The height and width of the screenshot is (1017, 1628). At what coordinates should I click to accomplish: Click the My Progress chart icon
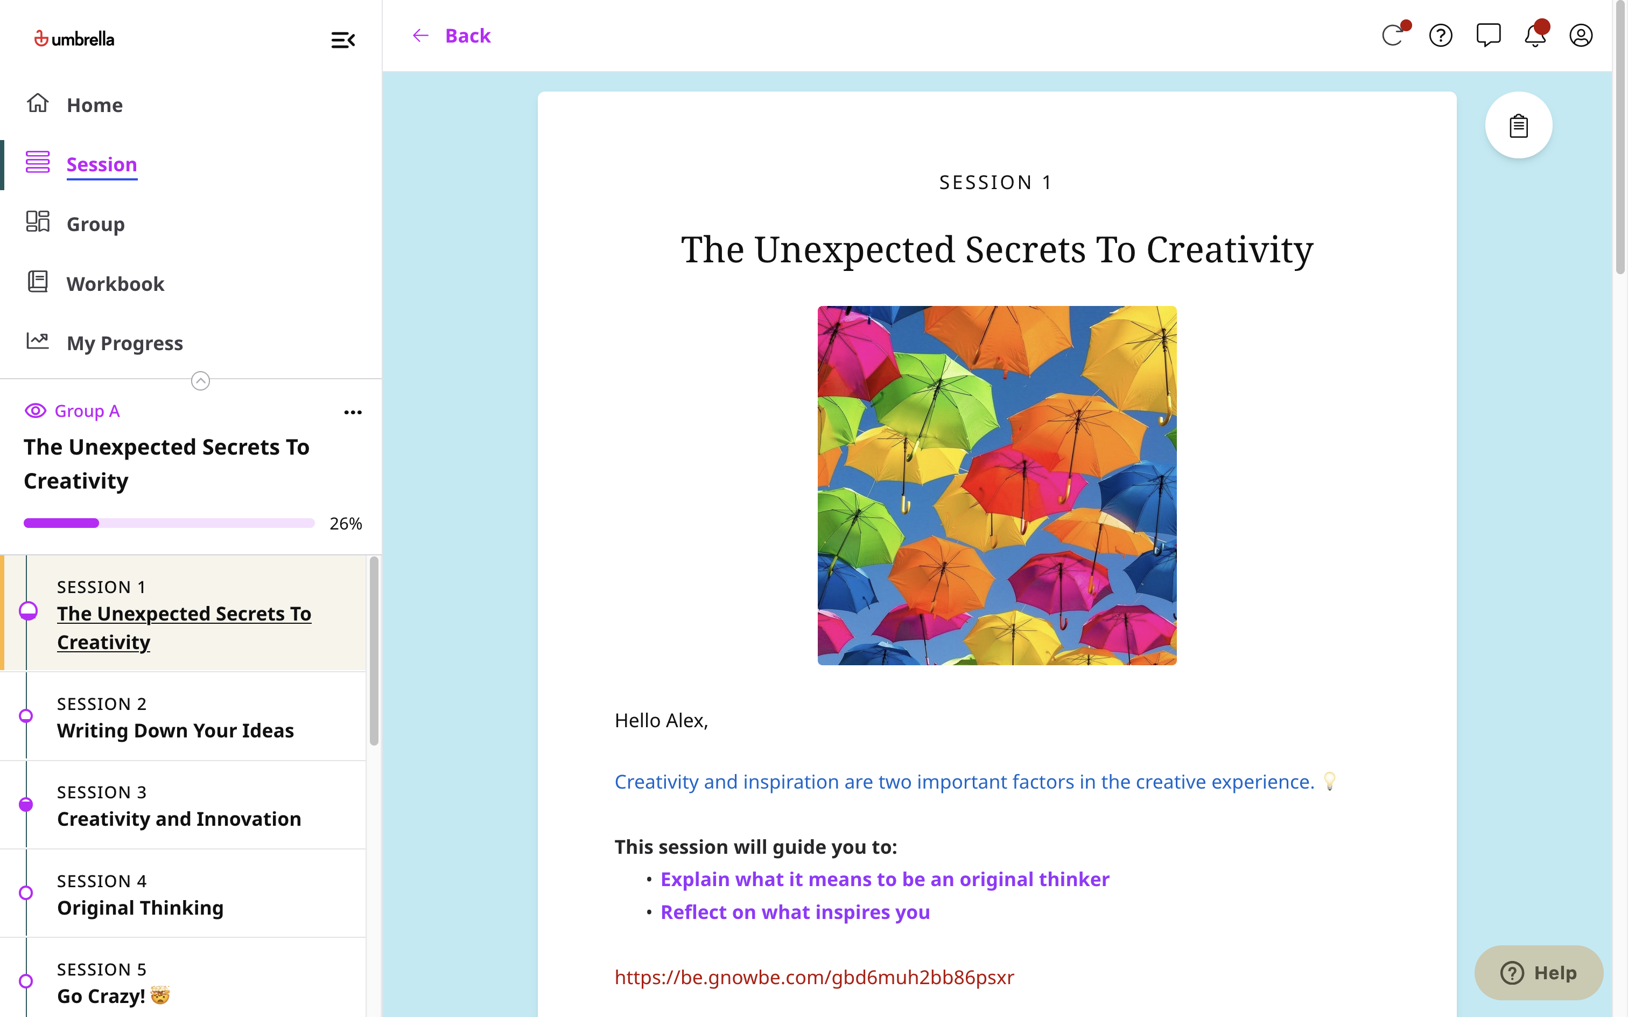point(38,341)
